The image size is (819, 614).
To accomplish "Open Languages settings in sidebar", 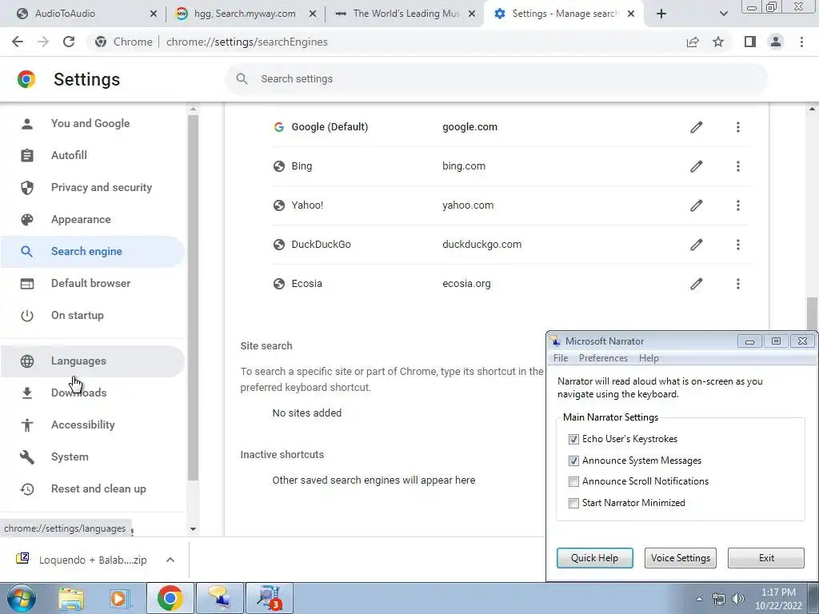I will (x=93, y=361).
